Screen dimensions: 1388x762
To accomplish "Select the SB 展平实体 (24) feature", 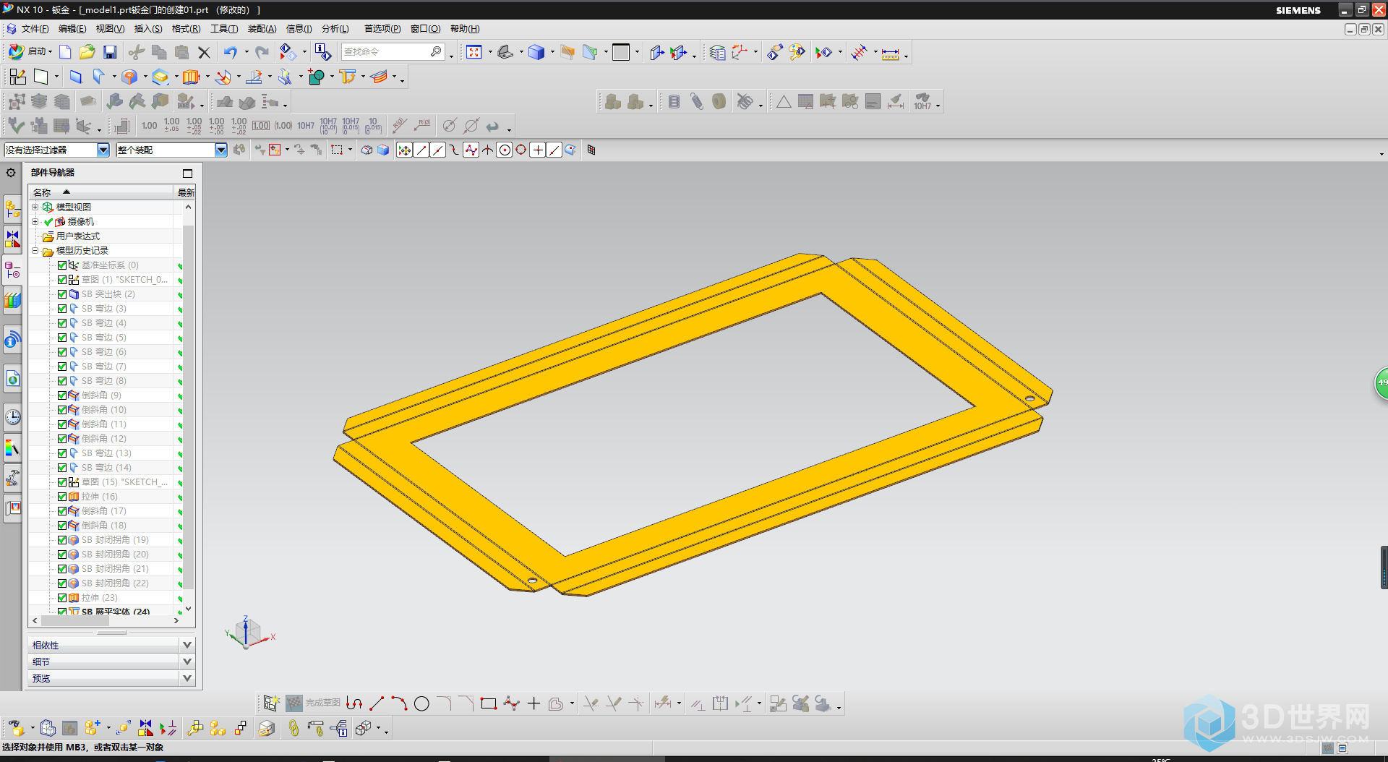I will 115,611.
